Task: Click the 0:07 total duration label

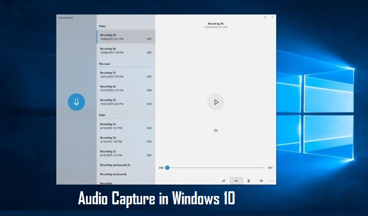Action: (x=270, y=168)
